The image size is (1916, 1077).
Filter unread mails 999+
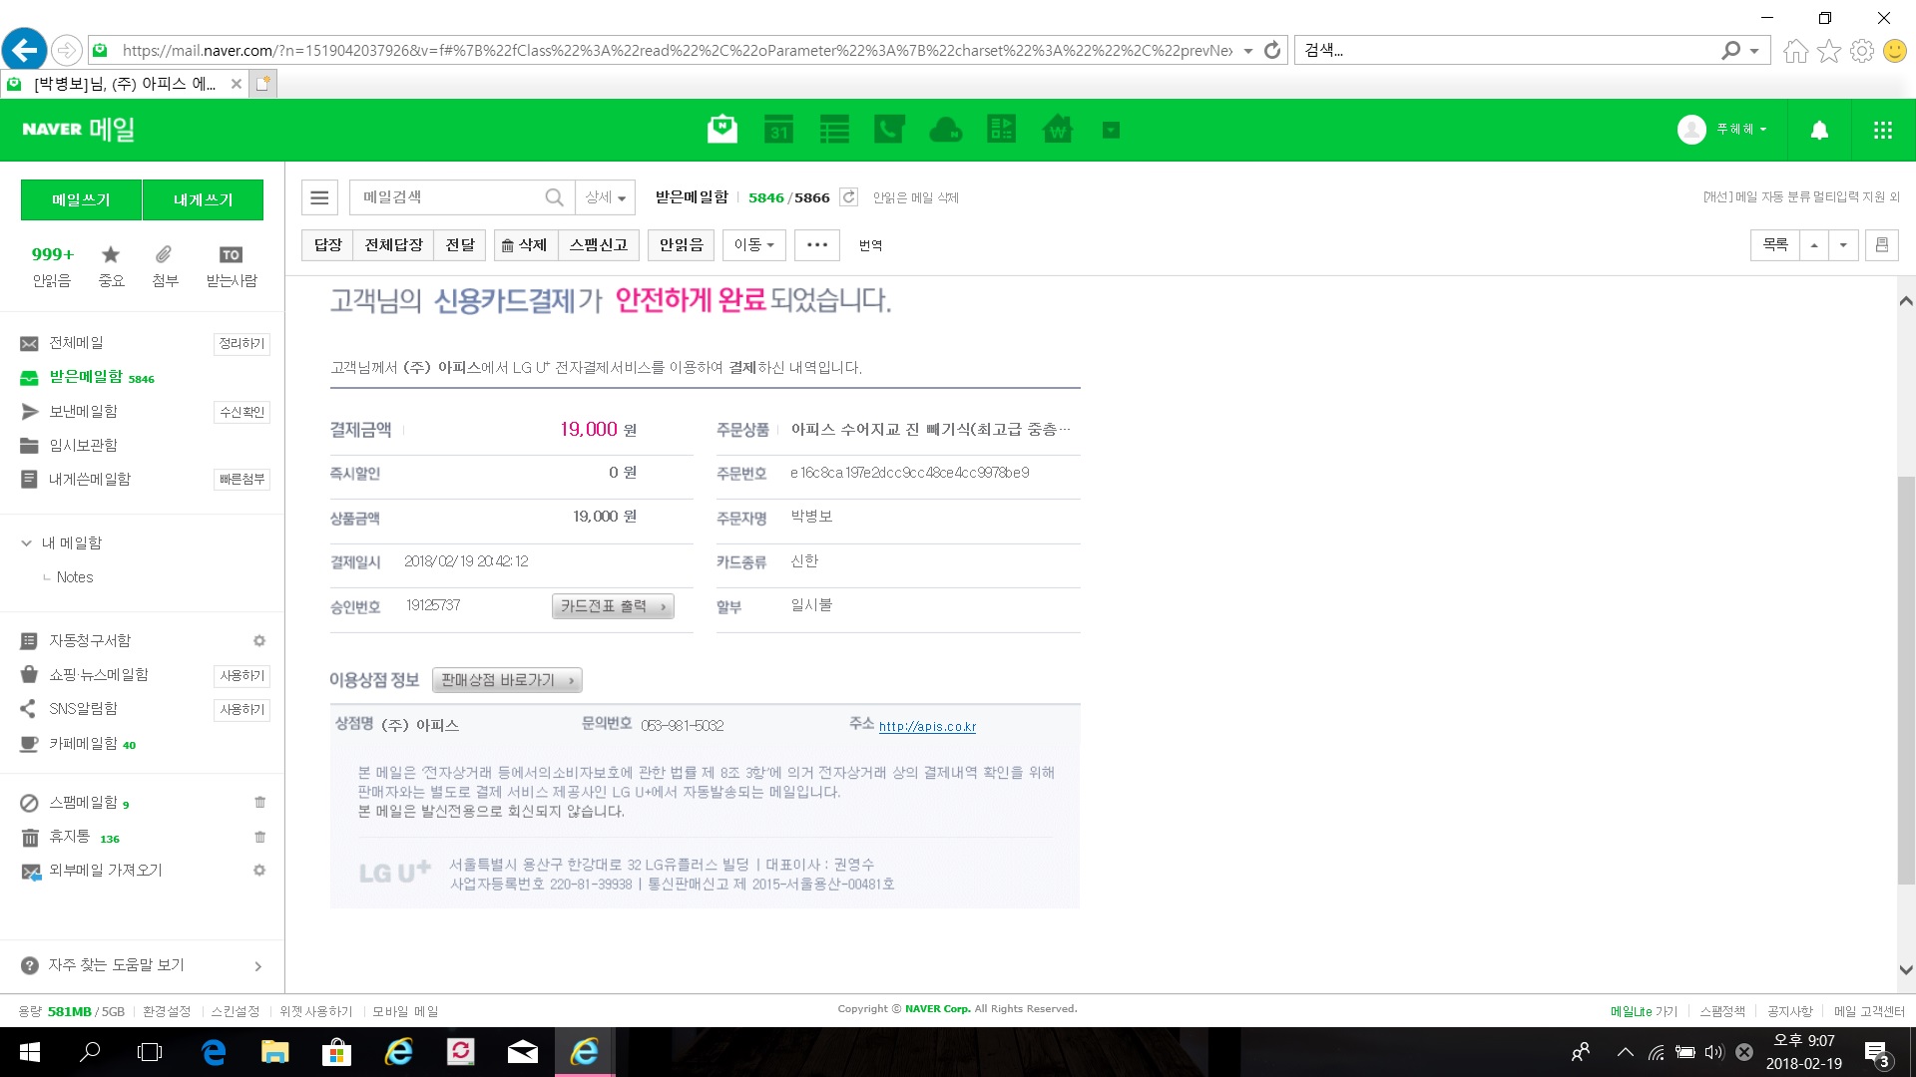click(52, 266)
